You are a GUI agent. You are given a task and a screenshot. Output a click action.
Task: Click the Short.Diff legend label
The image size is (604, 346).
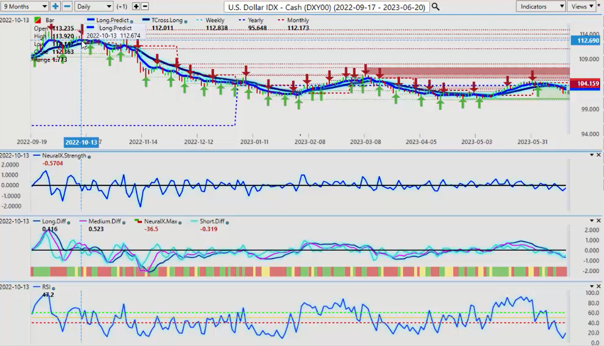pos(213,221)
